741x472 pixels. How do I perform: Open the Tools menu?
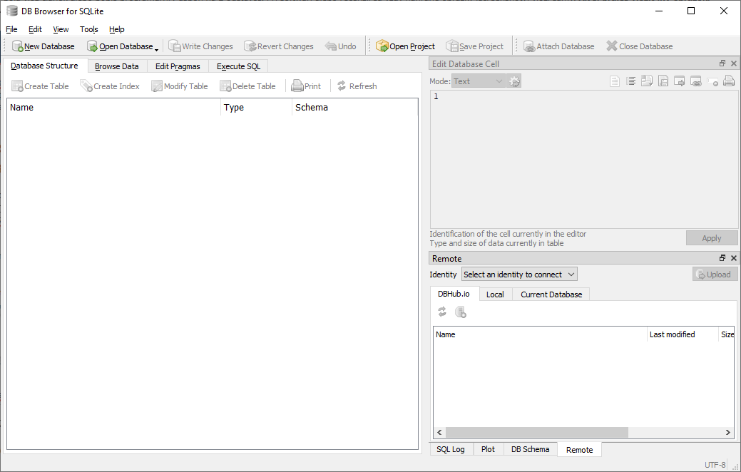(x=88, y=29)
